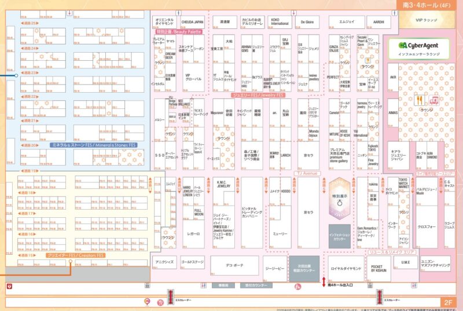The height and width of the screenshot is (311, 463).
Task: Click the 受付カウンター box
Action: coord(256,286)
